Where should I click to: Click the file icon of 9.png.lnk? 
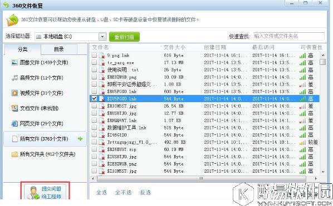point(102,56)
